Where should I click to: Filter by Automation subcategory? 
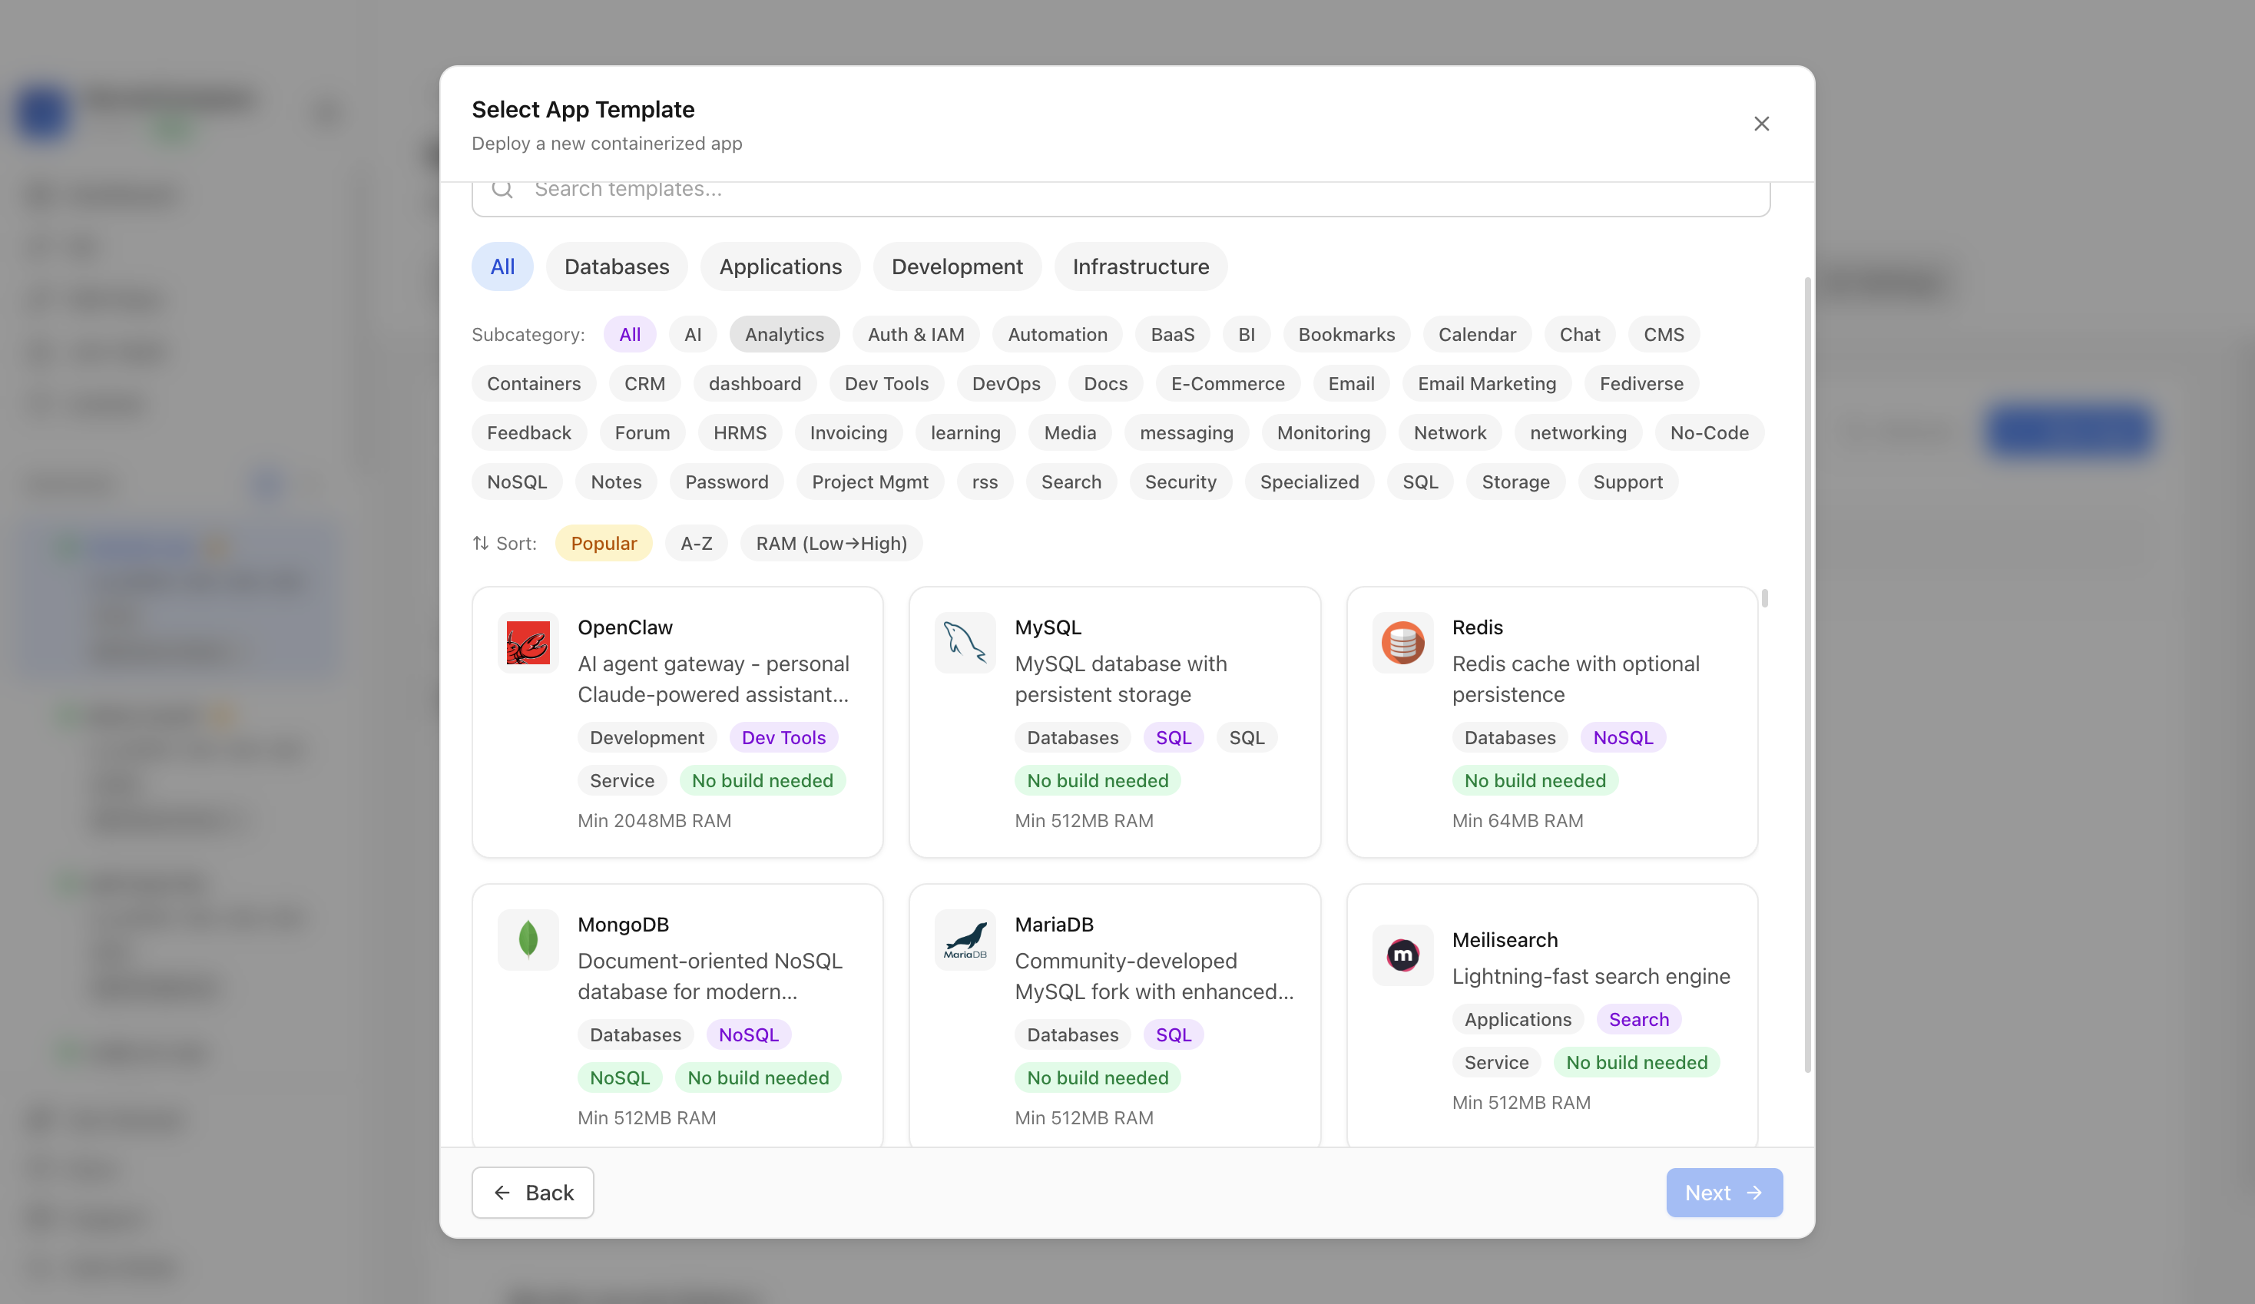(1057, 334)
